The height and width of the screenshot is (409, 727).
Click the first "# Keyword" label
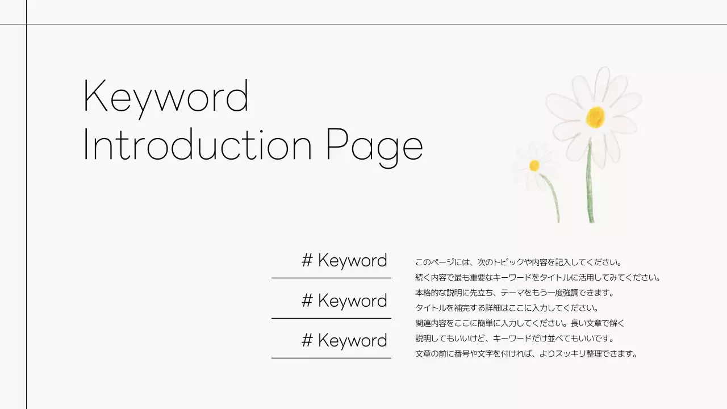(344, 261)
